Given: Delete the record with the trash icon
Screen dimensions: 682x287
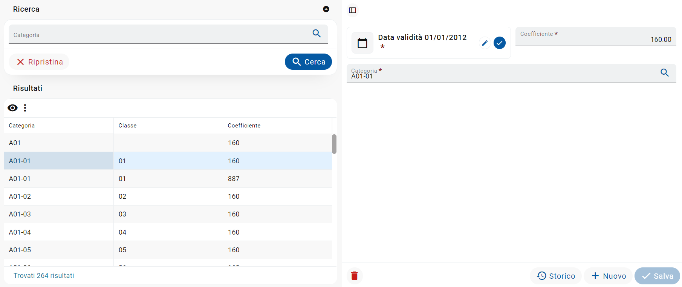Looking at the screenshot, I should [354, 276].
